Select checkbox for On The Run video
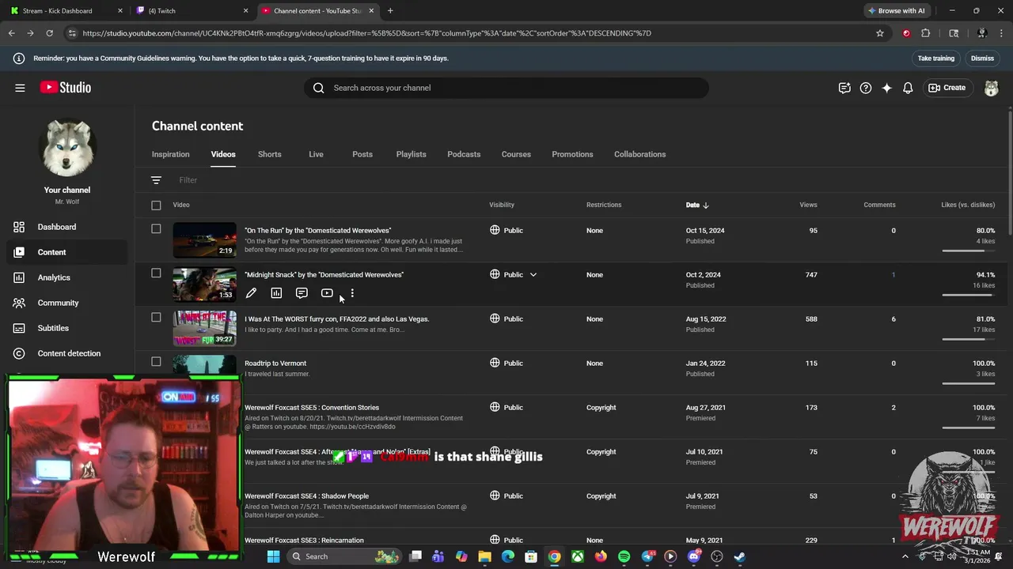Image resolution: width=1013 pixels, height=569 pixels. 156,229
